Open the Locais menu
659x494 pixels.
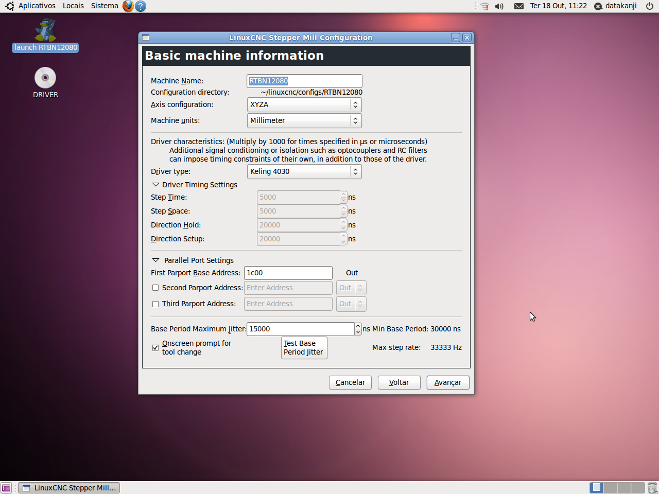73,6
